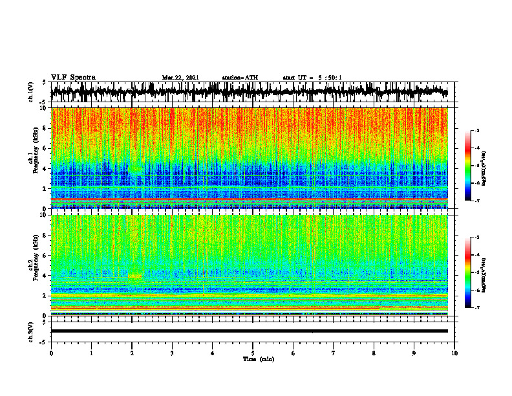Click the ch.1 spectrogram color scale bar
This screenshot has height=396, width=512.
click(468, 166)
